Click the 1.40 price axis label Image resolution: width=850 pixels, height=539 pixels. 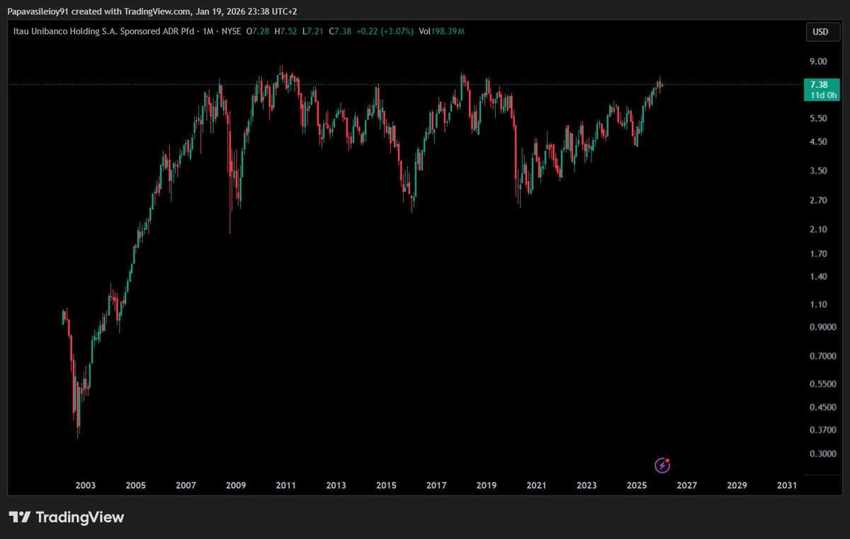(x=819, y=277)
